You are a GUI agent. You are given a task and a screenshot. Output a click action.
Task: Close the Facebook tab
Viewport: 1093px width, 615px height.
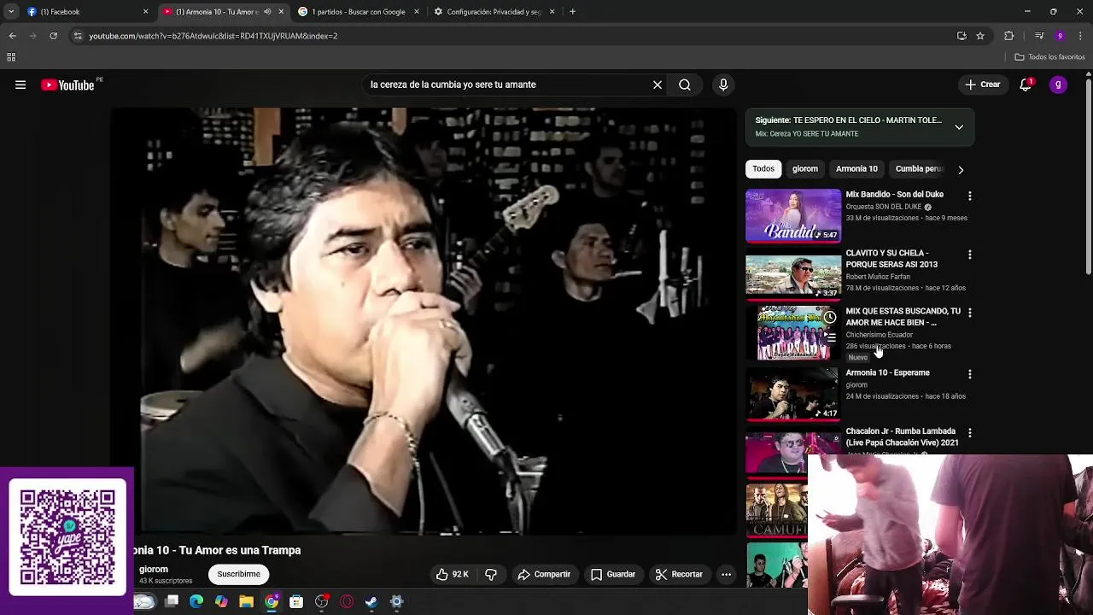(x=145, y=12)
